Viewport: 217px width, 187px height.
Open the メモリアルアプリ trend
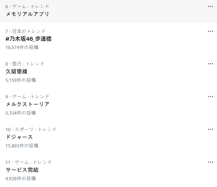point(27,14)
